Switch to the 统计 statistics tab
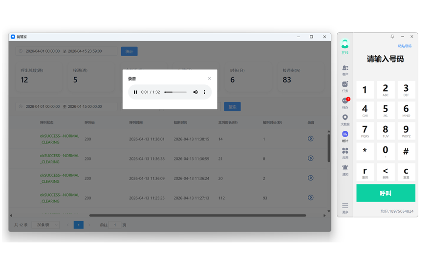The width and height of the screenshot is (431, 259). tap(345, 136)
